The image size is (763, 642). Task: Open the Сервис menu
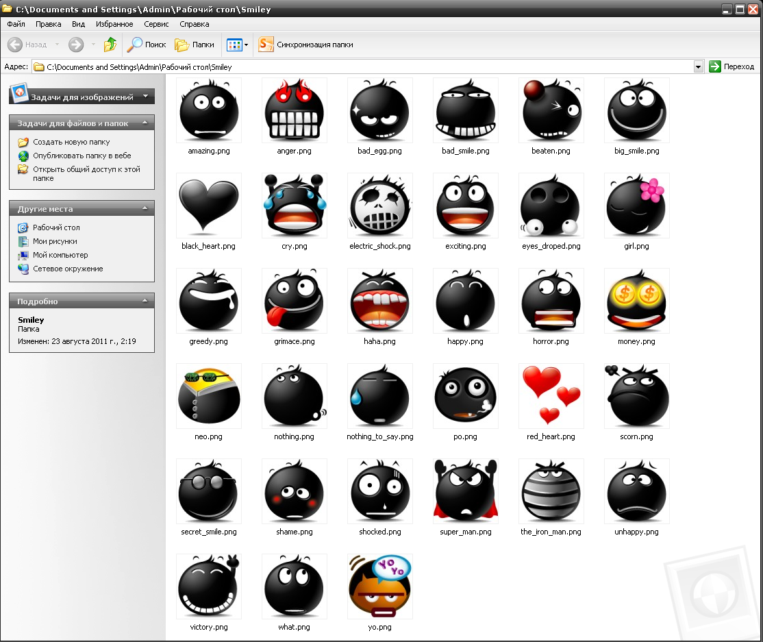[x=156, y=24]
